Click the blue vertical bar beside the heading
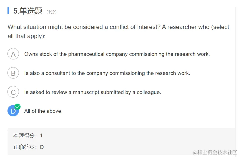This screenshot has height=157, width=239. click(x=8, y=10)
